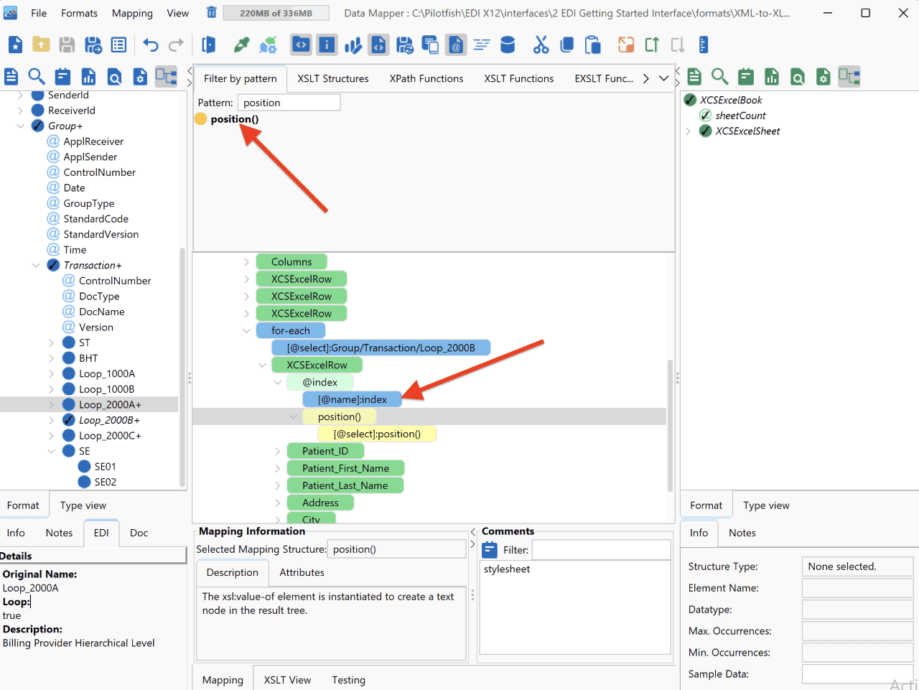Click the source panel document gear icon
This screenshot has height=690, width=919.
(x=140, y=76)
